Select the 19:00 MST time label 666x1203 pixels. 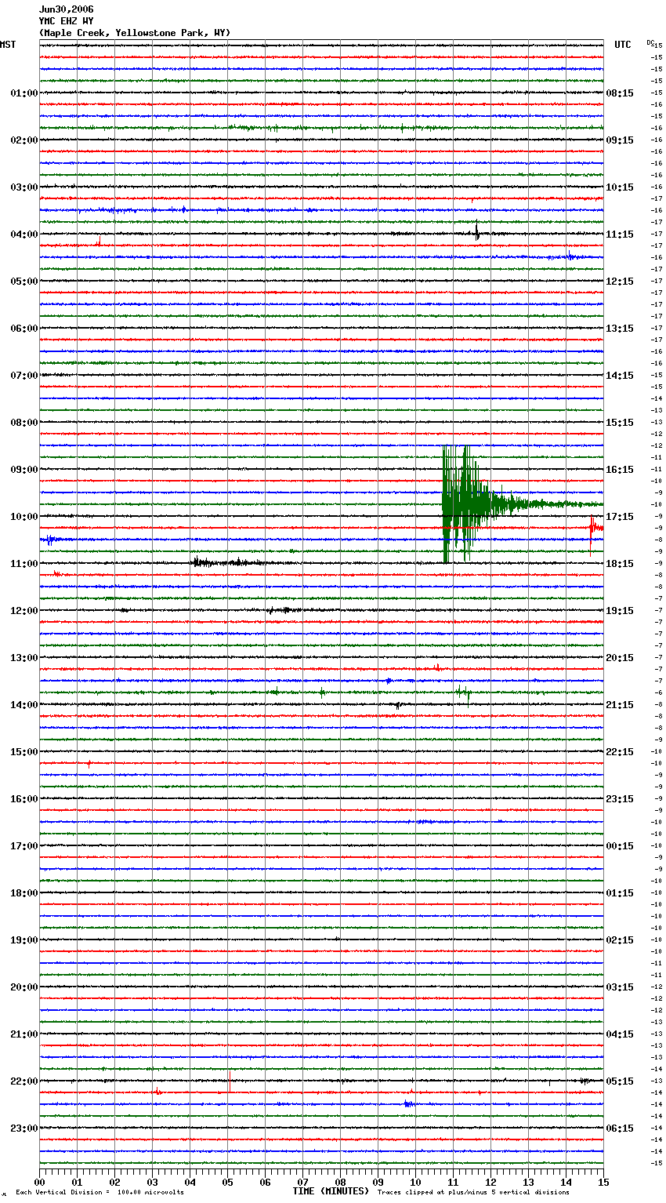pyautogui.click(x=24, y=940)
